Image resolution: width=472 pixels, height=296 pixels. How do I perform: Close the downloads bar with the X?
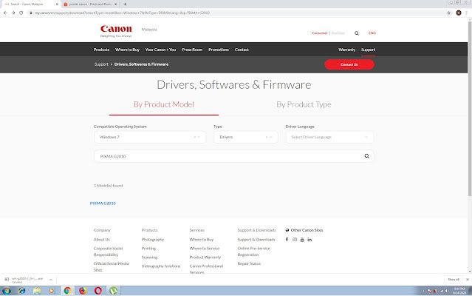click(x=468, y=280)
